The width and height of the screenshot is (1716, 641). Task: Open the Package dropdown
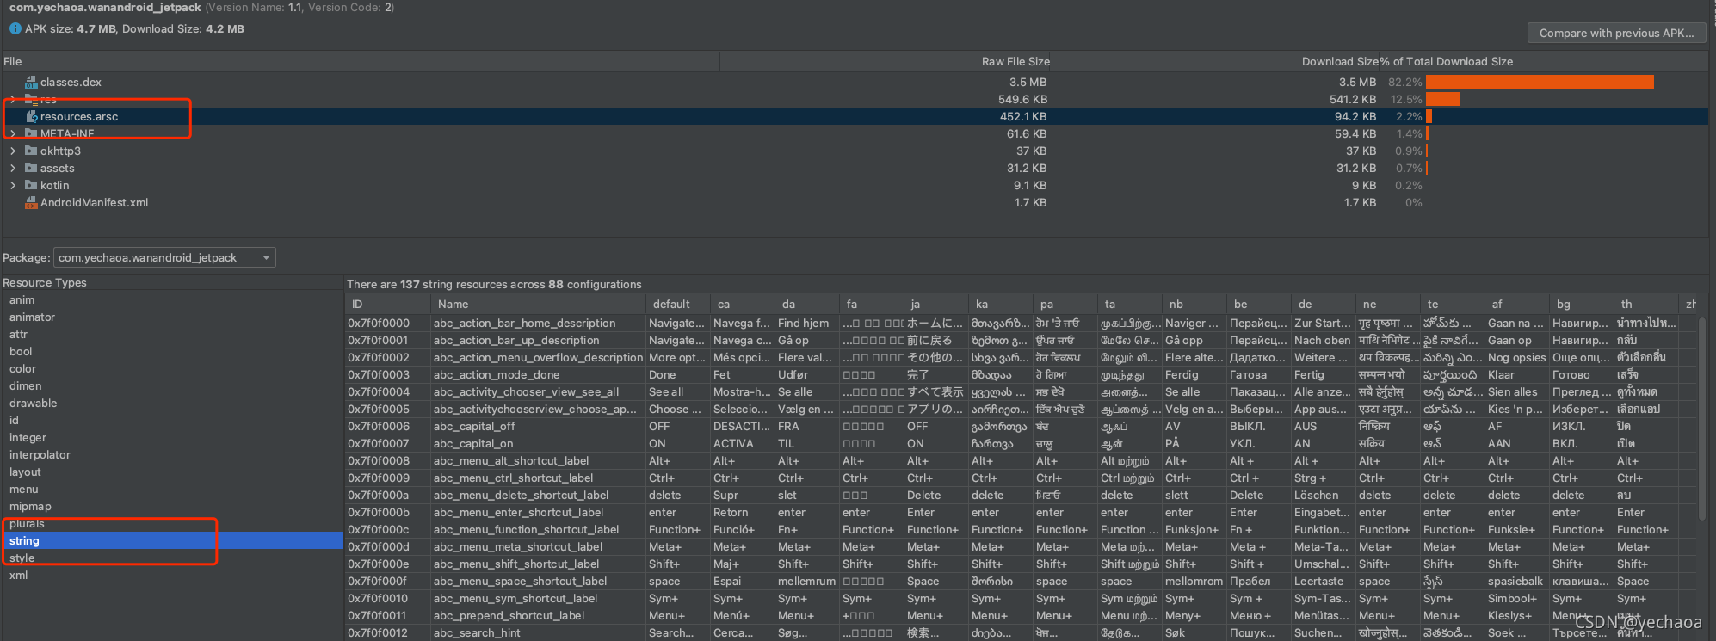[164, 257]
